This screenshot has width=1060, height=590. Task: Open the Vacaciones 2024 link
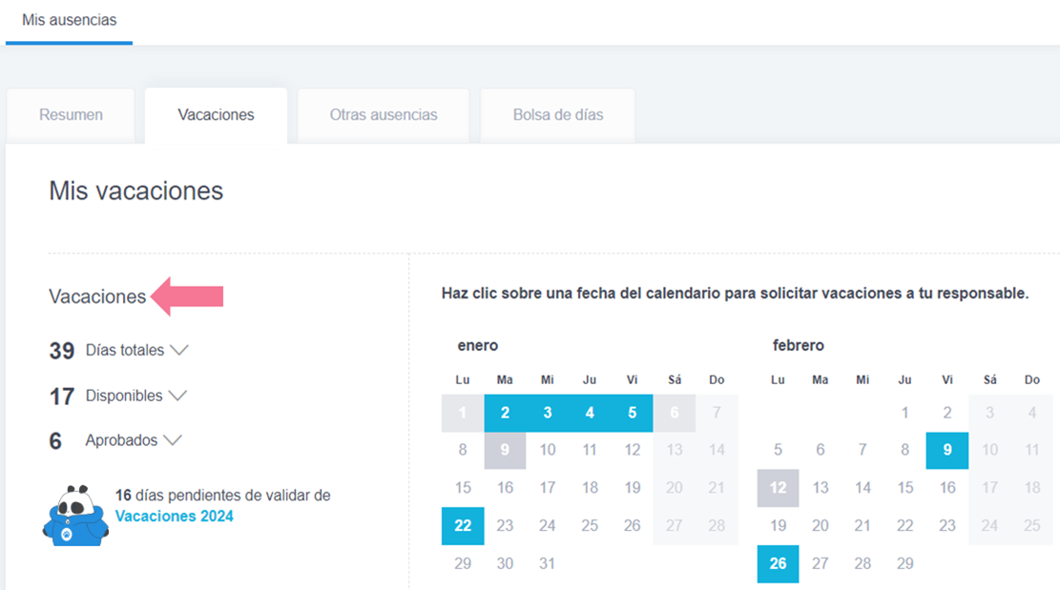174,516
